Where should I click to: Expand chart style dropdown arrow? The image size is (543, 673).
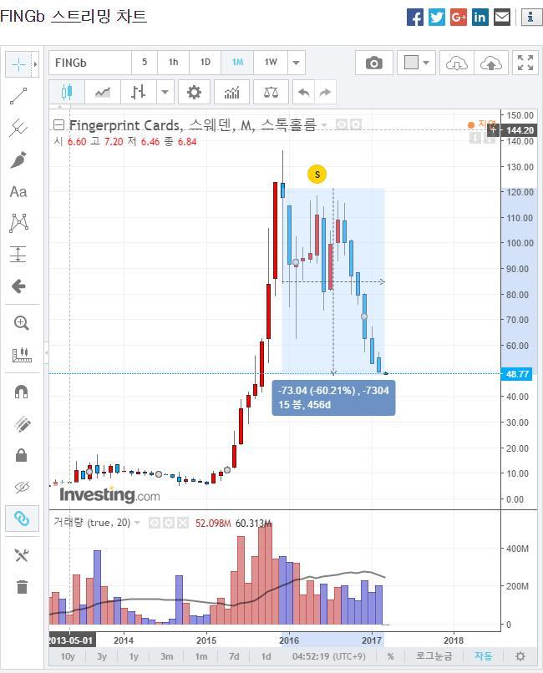(x=165, y=92)
